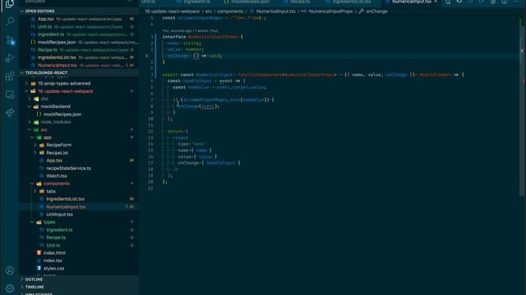Collapse the OPEN EDITORS section
This screenshot has height=295, width=526.
[x=22, y=11]
